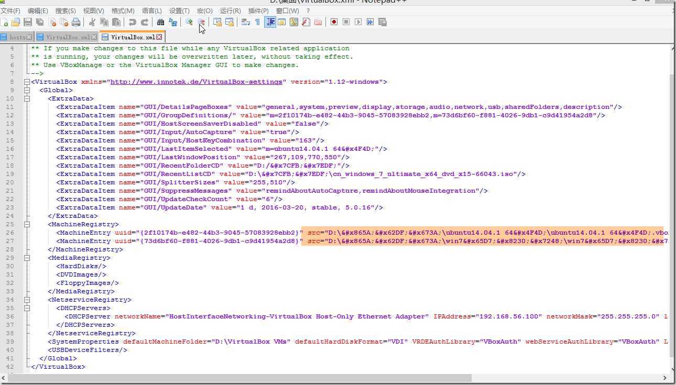
Task: Open the 文件(F) menu
Action: [10, 10]
